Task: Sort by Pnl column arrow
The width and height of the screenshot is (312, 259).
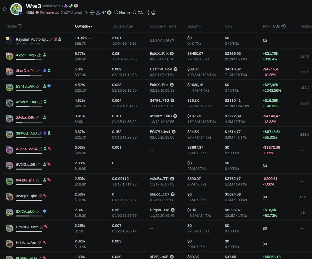Action: (x=270, y=26)
